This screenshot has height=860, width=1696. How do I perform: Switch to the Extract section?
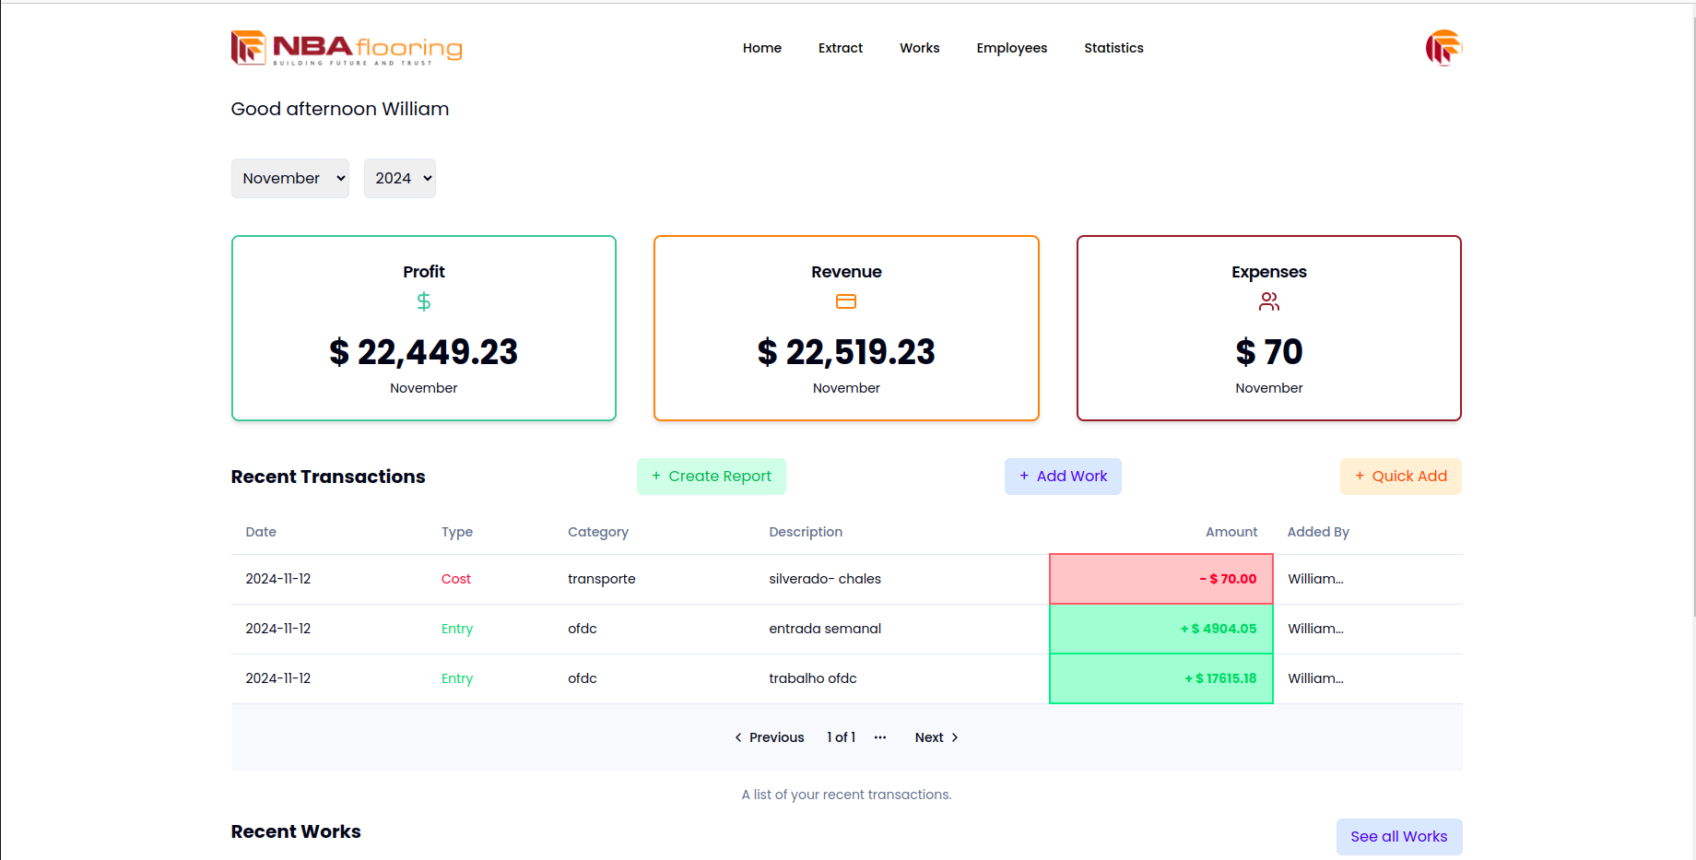pyautogui.click(x=840, y=48)
